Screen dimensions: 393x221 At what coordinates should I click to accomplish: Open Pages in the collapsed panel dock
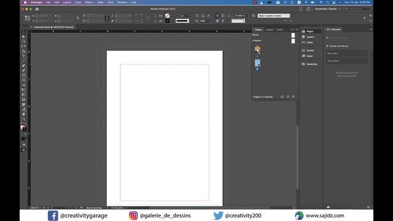(311, 31)
